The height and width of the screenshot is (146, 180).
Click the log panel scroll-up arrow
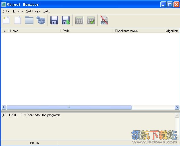[177, 115]
